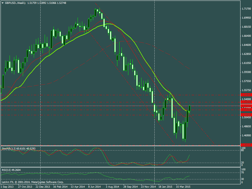
Task: Click the 8 Jun 2014 date label
Action: [x=95, y=187]
